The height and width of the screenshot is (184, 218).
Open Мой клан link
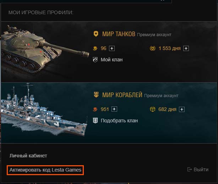click(x=111, y=60)
